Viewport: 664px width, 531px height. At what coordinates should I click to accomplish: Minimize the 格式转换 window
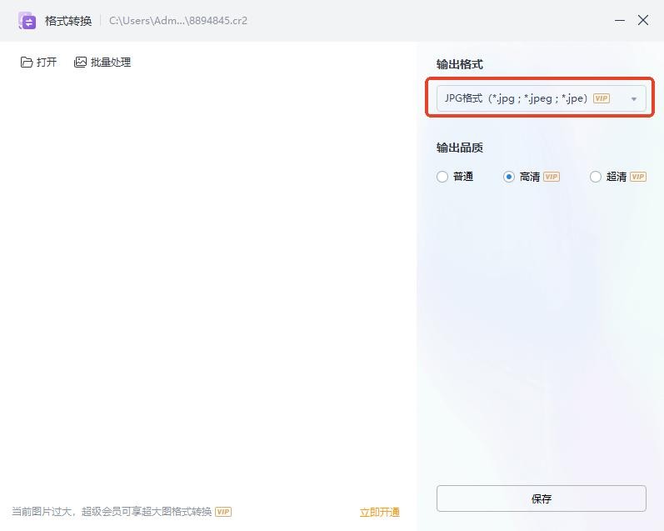620,20
